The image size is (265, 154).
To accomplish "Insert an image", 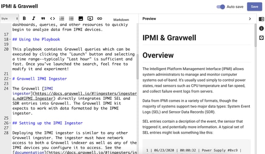I will (81, 18).
